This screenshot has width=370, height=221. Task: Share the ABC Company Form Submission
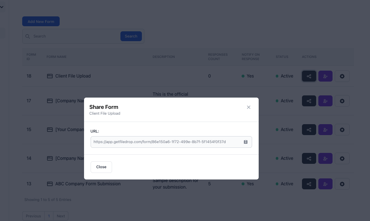point(309,184)
